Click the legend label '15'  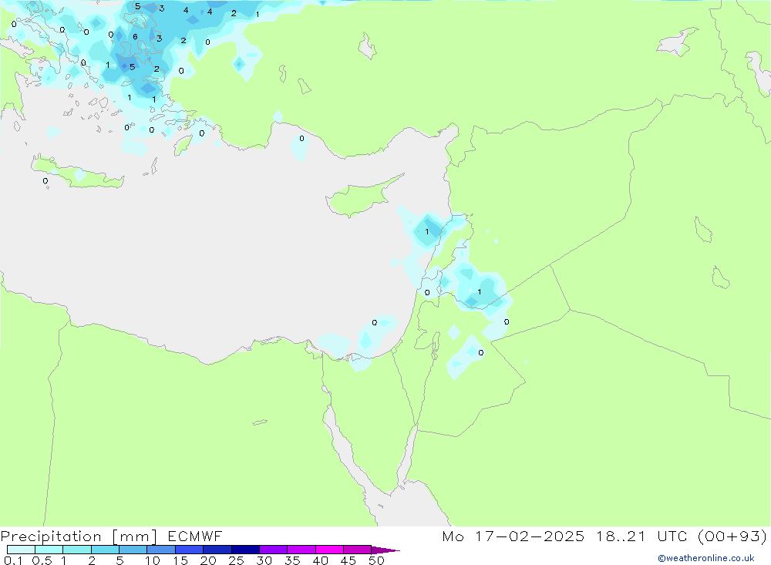[x=180, y=560]
